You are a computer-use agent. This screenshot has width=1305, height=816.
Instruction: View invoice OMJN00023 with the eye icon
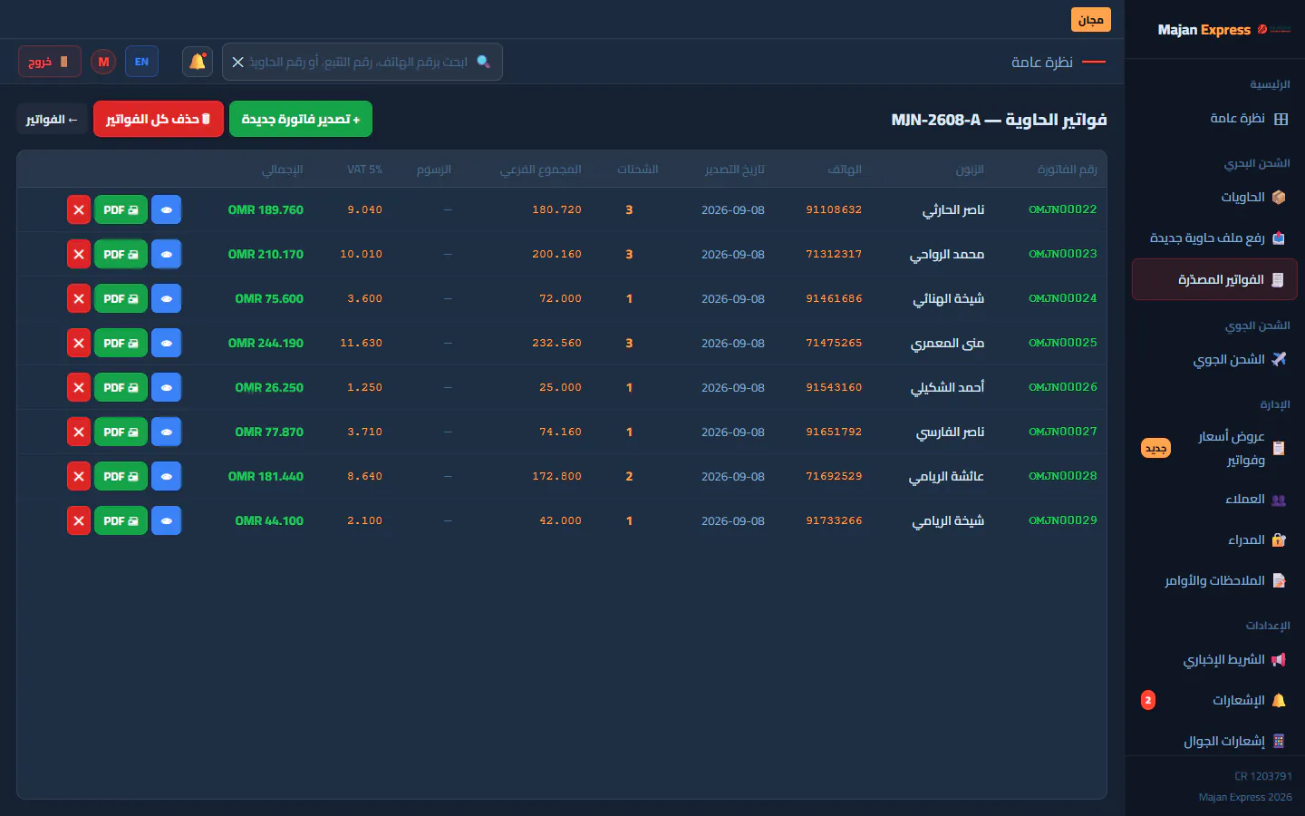[x=166, y=254]
